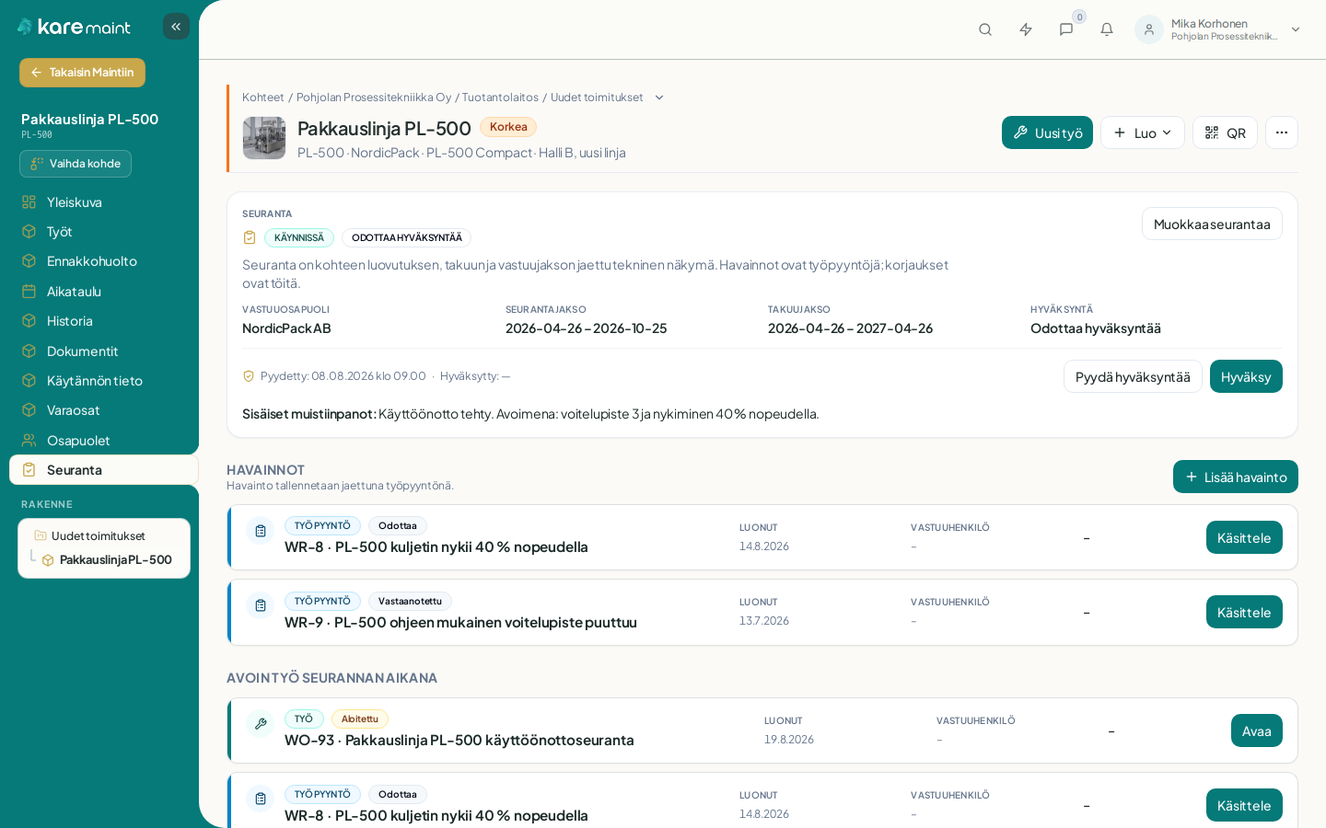
Task: Click the folder icon beside Uudet toimitukset in tree
Action: point(41,535)
